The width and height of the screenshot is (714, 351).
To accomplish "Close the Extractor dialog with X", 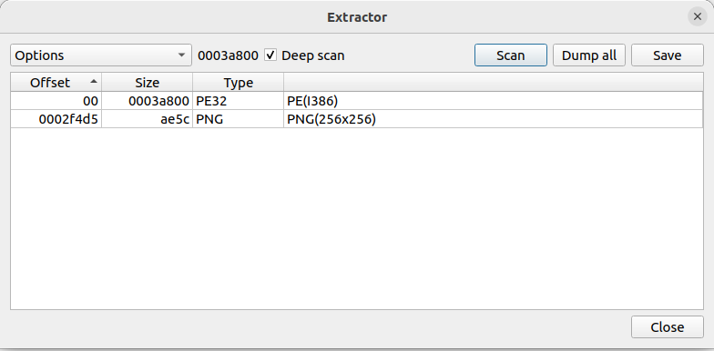I will 698,16.
